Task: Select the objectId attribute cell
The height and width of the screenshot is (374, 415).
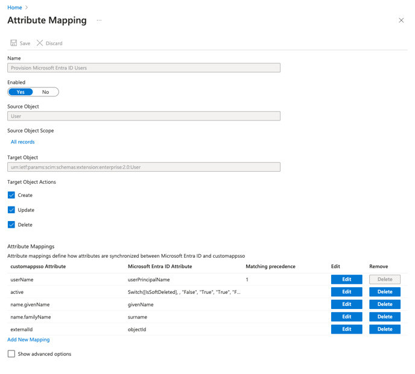Action: 137,329
